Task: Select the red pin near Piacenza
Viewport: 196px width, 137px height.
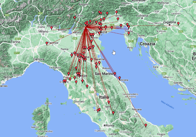Action: [47, 44]
